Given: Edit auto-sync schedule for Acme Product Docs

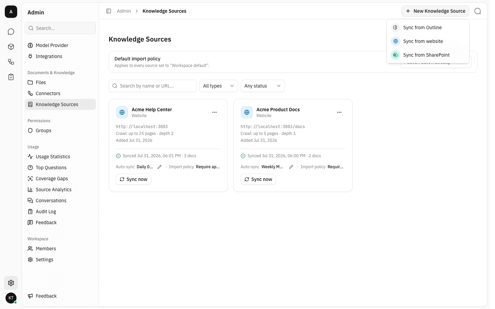Looking at the screenshot, I should tap(291, 167).
